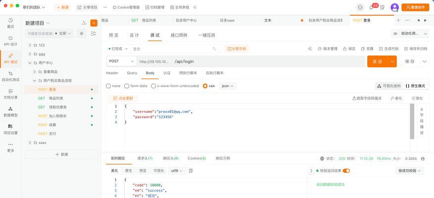Screen dimensions: 434x198
Task: Click the expand/collapse all tree icon
Action: pos(94,33)
